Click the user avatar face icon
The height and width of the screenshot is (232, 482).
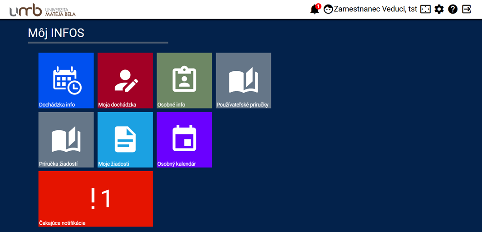click(x=328, y=10)
